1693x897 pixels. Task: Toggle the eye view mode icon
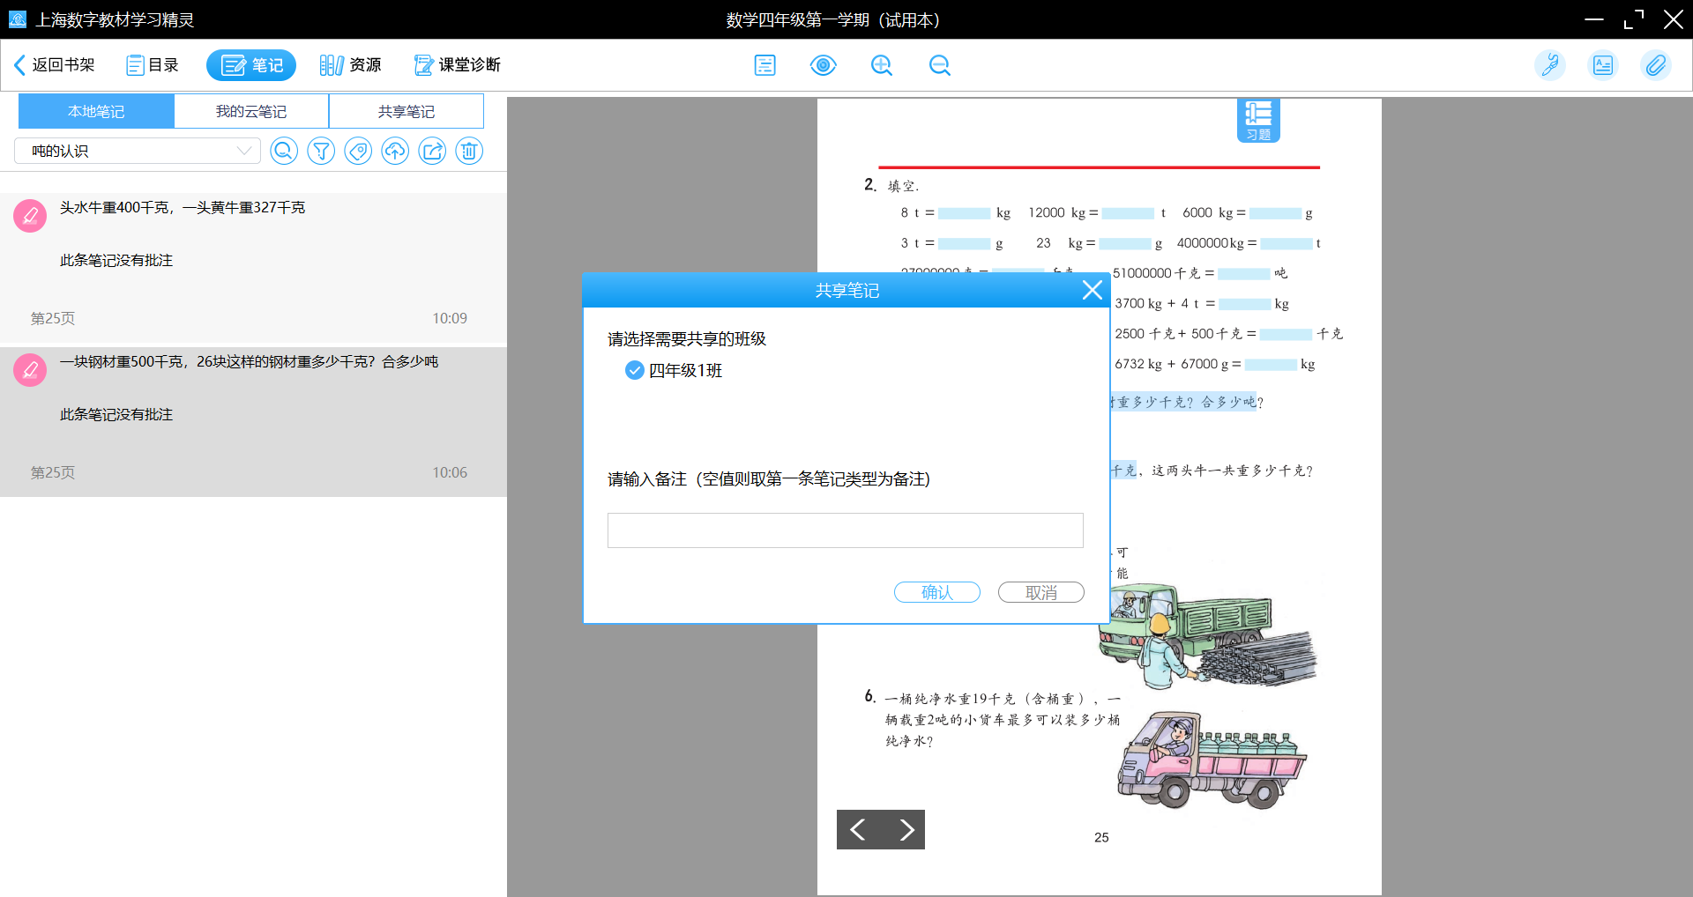(823, 65)
